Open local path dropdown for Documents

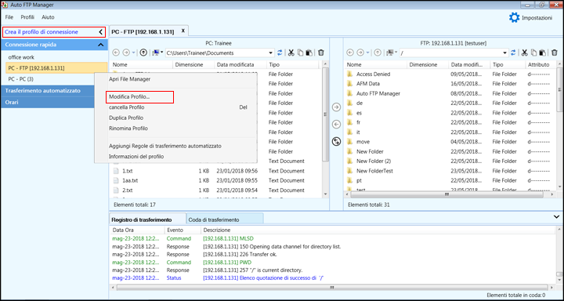(x=271, y=53)
